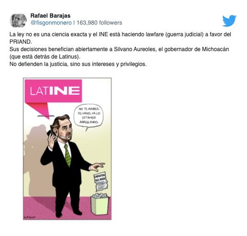The height and width of the screenshot is (236, 247).
Task: Click the Rafael Barajas display name
Action: point(51,16)
